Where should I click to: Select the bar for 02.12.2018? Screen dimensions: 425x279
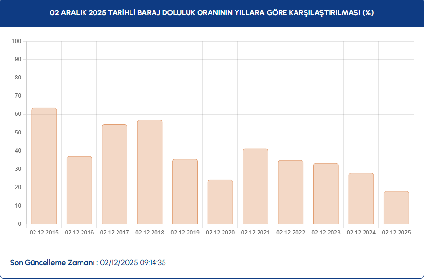pyautogui.click(x=150, y=172)
